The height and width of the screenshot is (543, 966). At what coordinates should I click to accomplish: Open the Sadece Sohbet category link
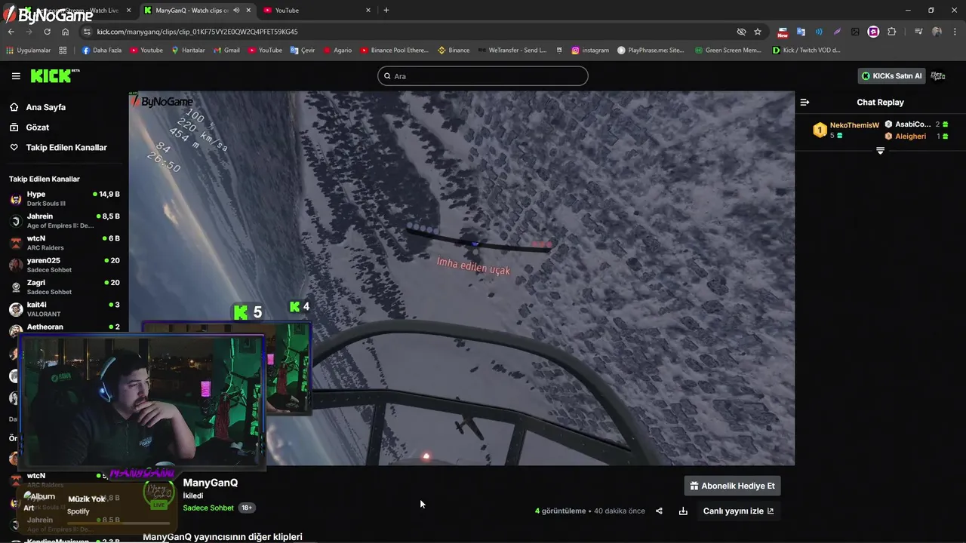[x=208, y=508]
